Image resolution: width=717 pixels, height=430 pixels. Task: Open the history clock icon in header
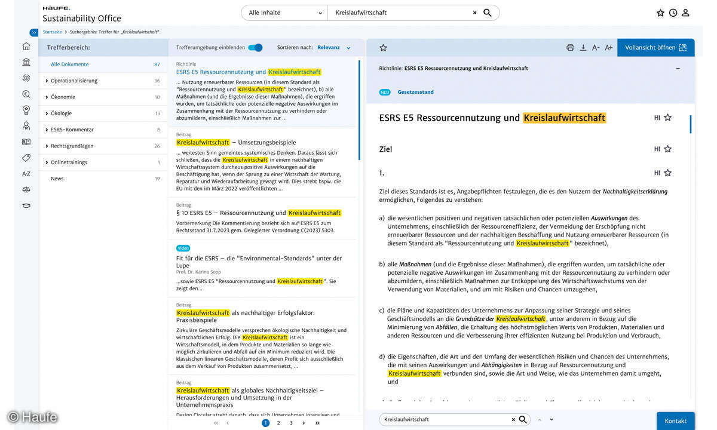pos(673,13)
